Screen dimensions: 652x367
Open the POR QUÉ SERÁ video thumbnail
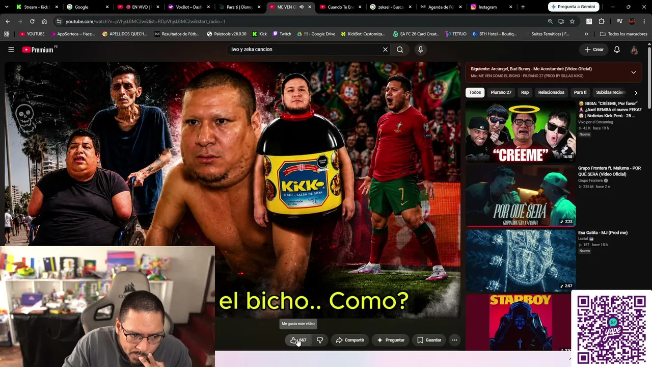pos(521,196)
